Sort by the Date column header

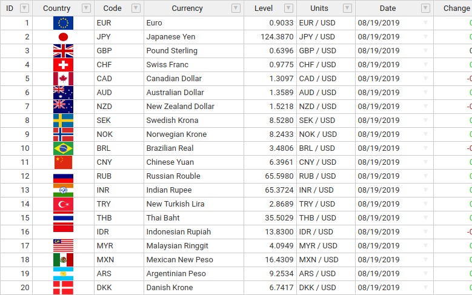click(388, 8)
